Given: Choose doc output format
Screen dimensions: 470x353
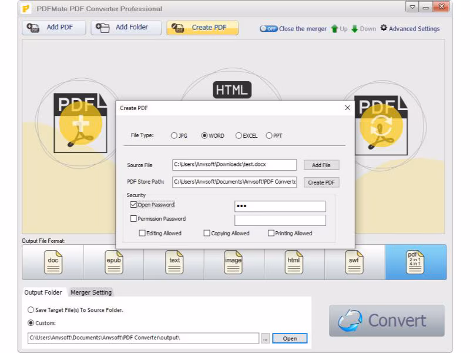Looking at the screenshot, I should coord(53,262).
